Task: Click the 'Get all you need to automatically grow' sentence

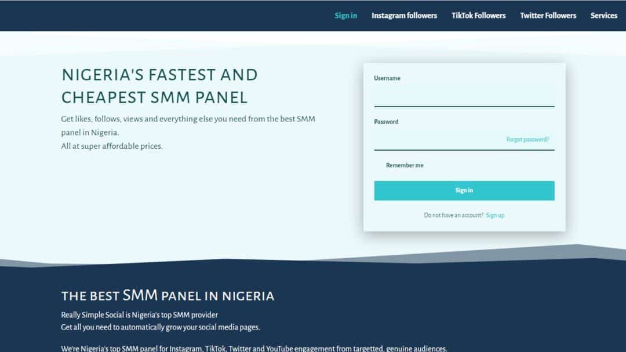Action: click(x=160, y=327)
